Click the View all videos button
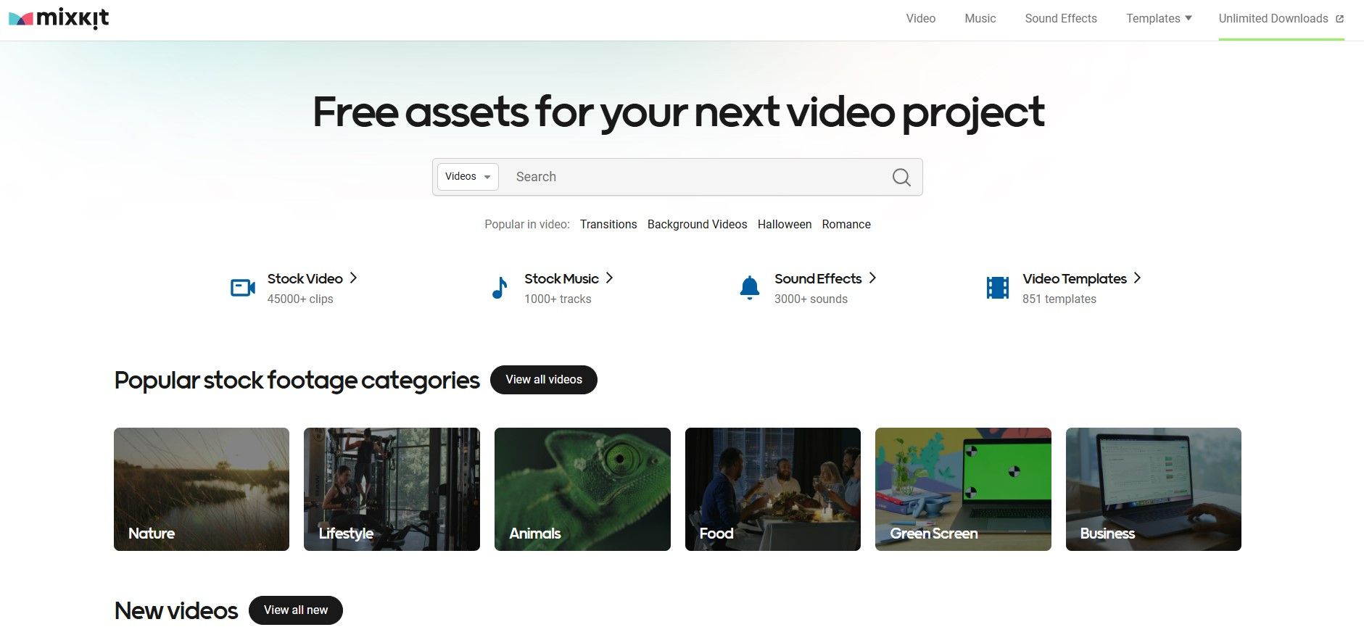1364x635 pixels. tap(544, 380)
